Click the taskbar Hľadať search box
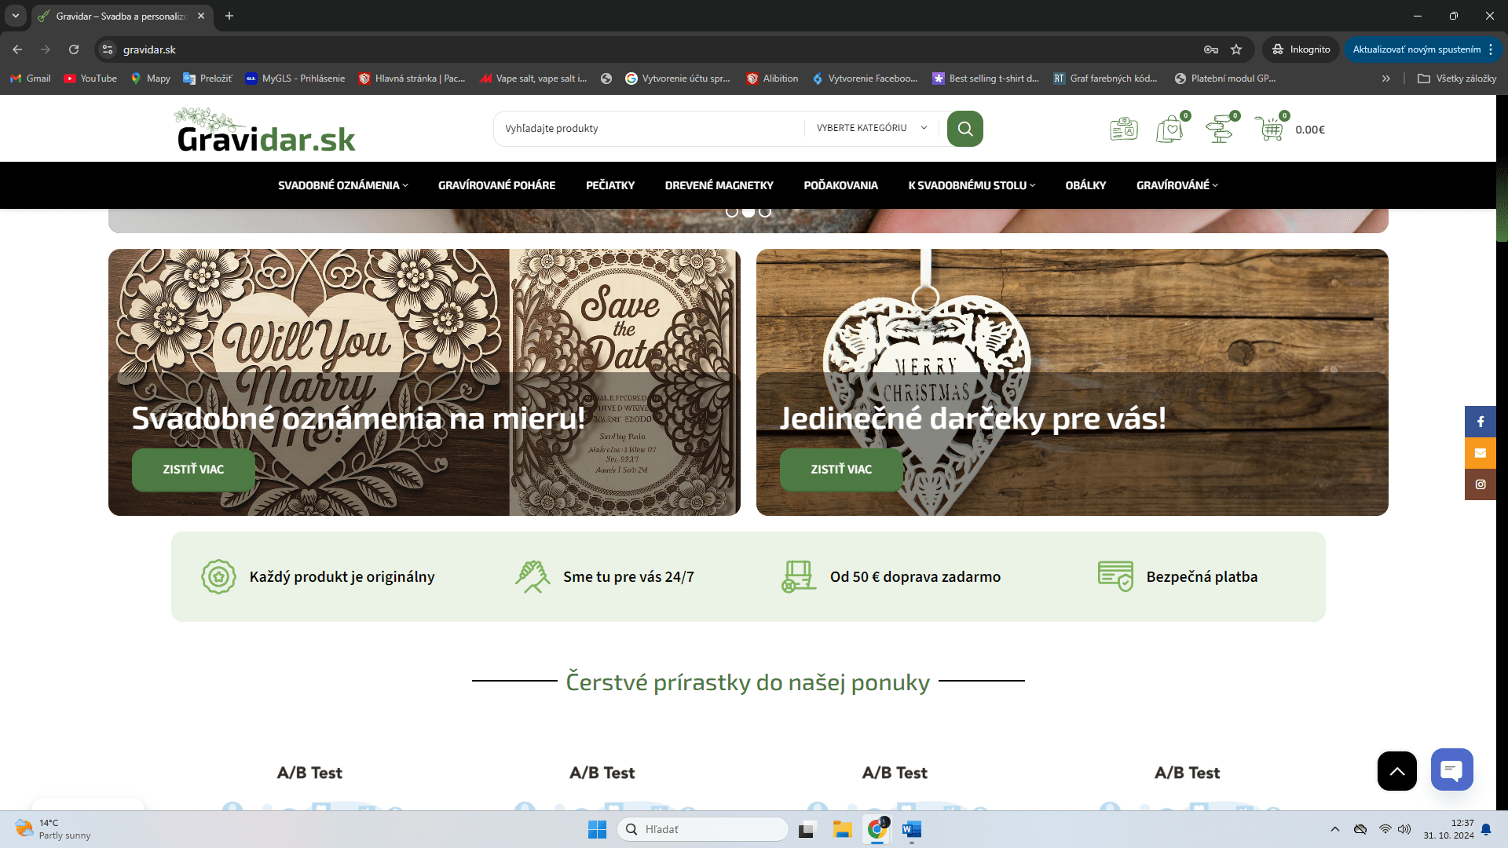The image size is (1508, 848). point(703,829)
